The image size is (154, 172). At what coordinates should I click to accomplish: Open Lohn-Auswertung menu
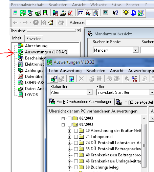(65, 71)
